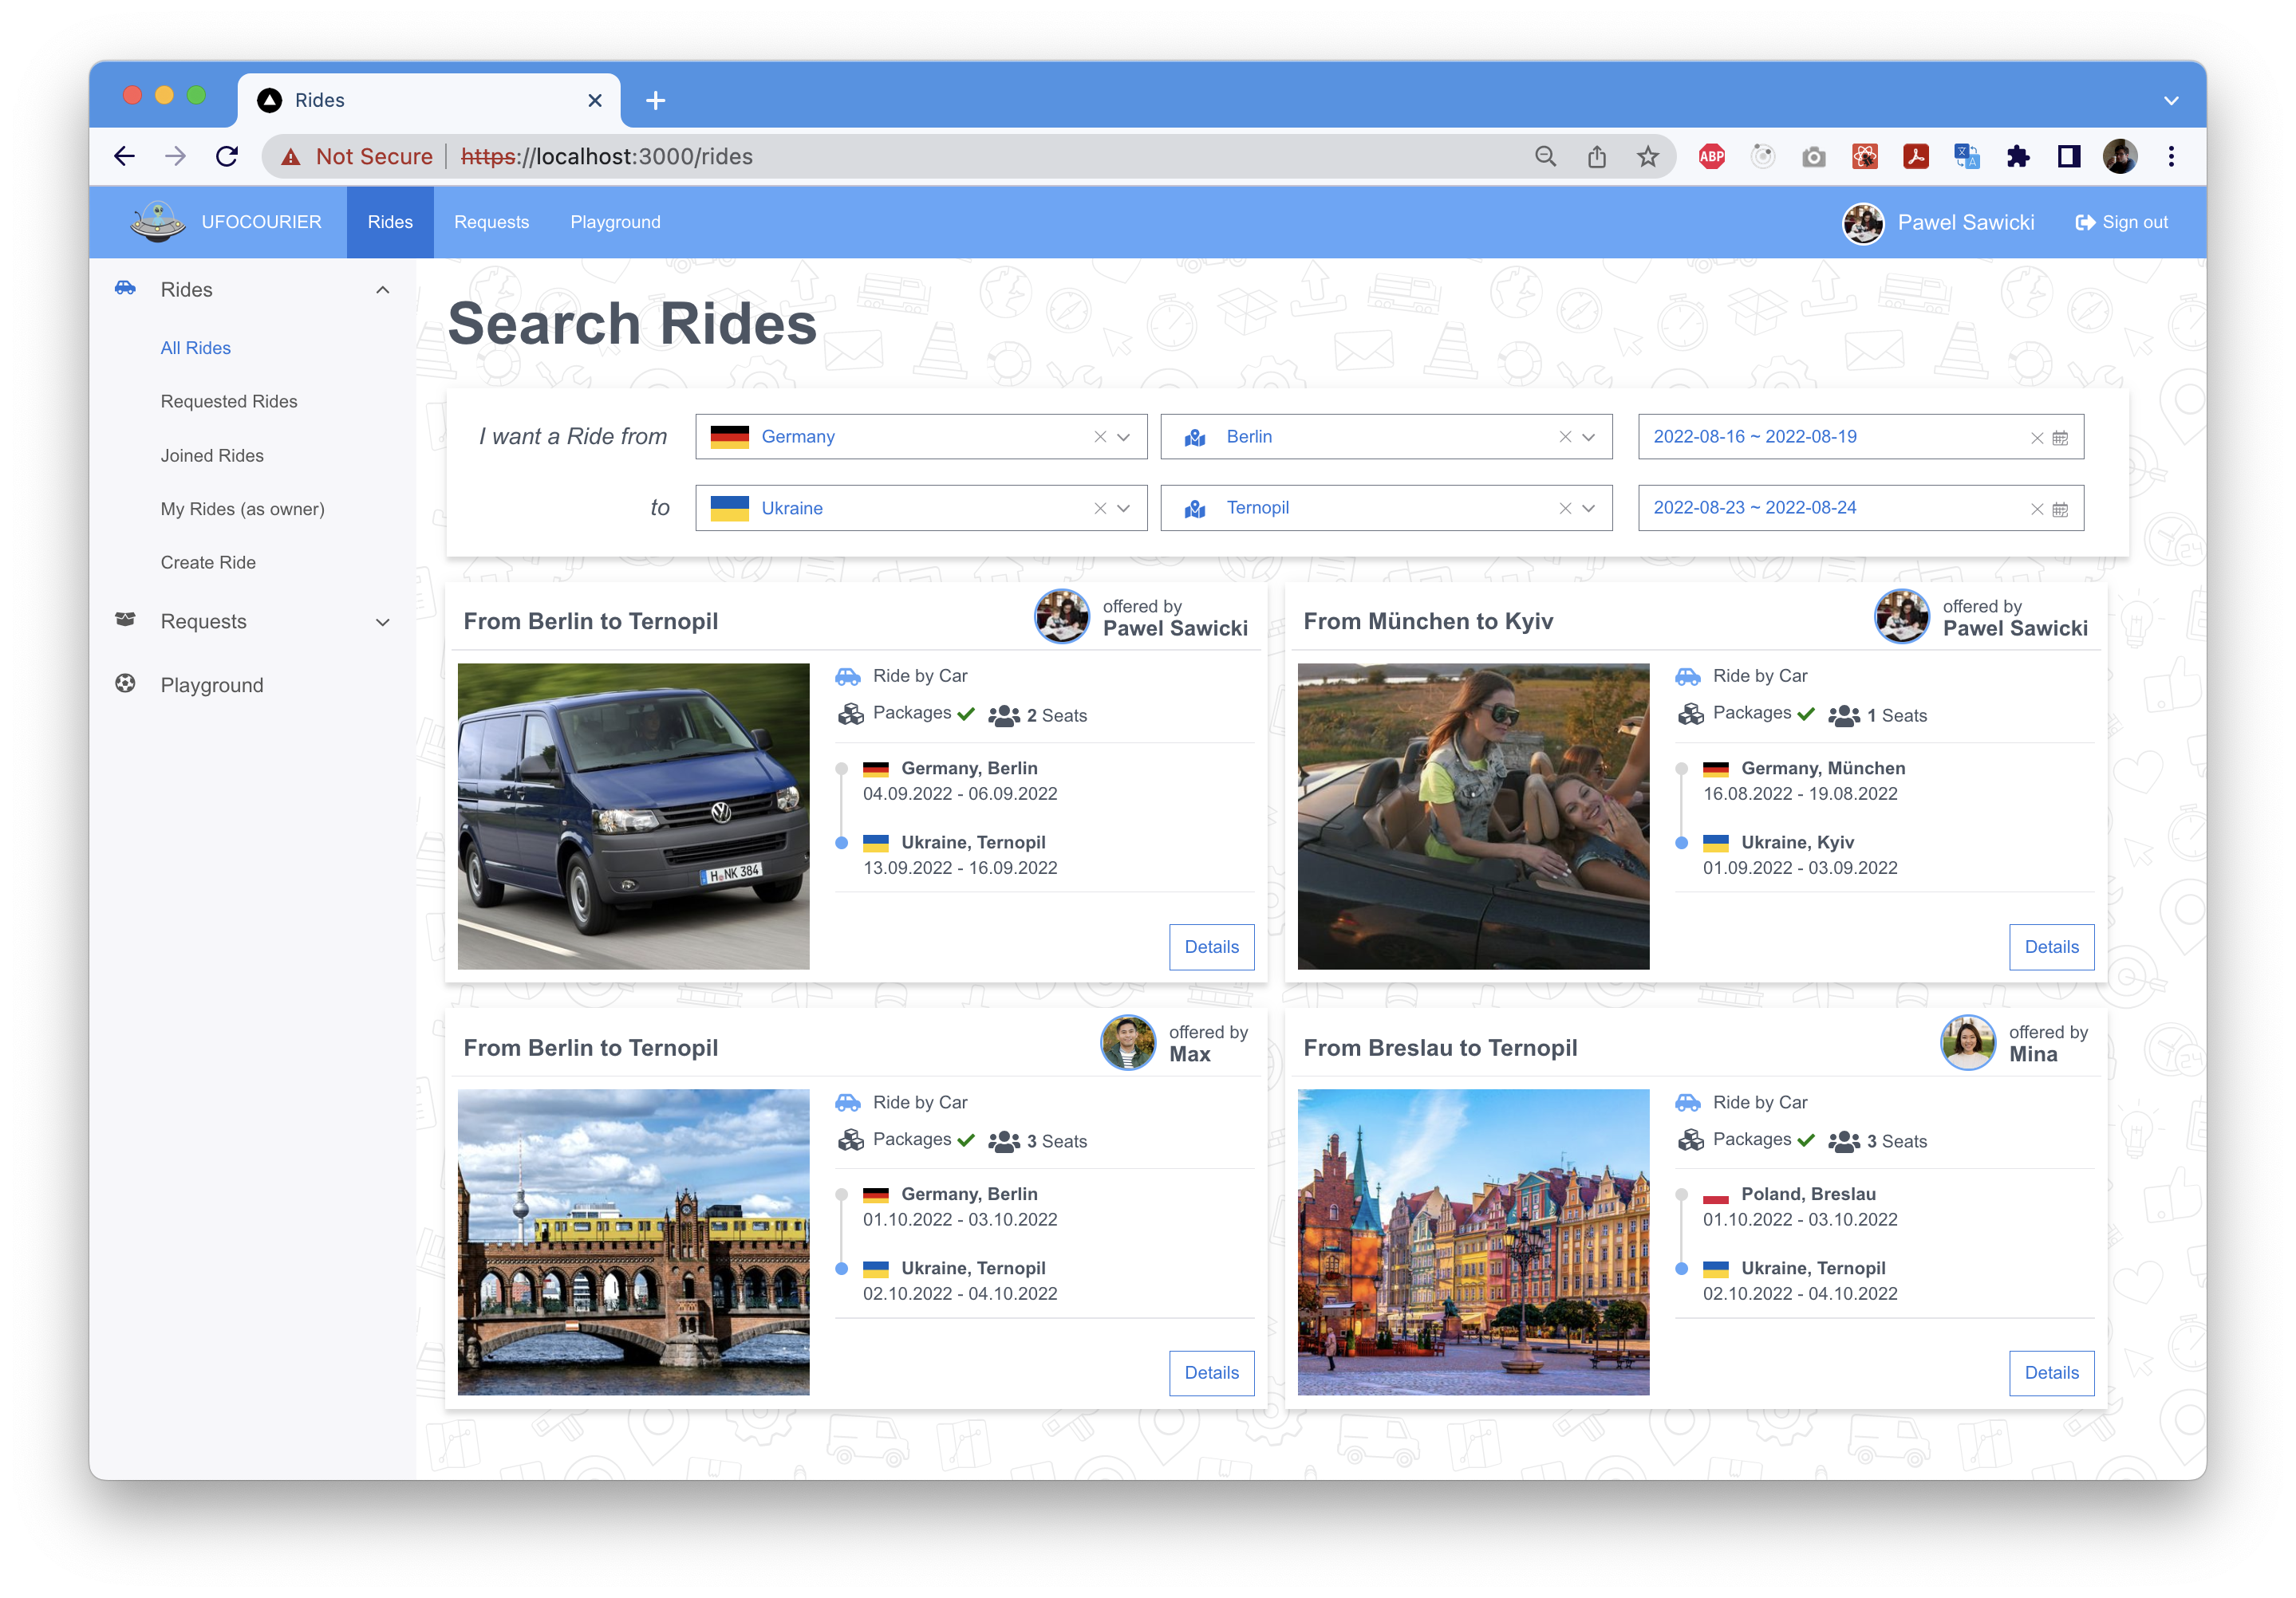
Task: Open Playground in top navigation bar
Action: click(615, 222)
